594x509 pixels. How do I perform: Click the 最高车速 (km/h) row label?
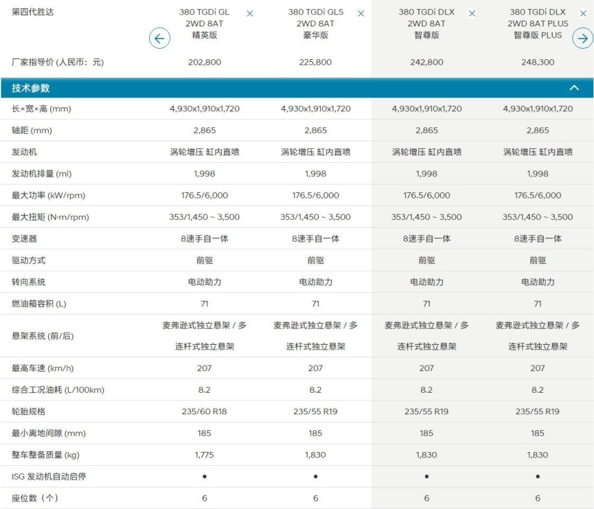(43, 368)
